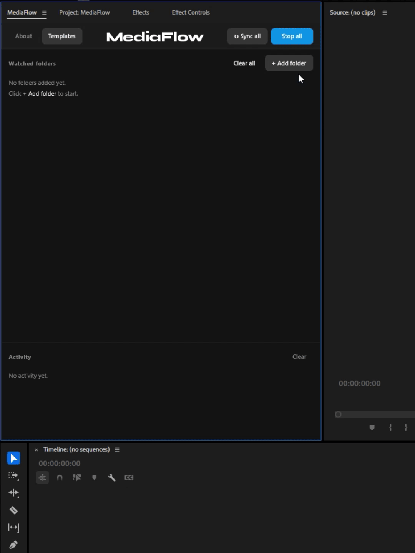Close the Timeline panel tab
Viewport: 415px width, 553px height.
pyautogui.click(x=37, y=450)
